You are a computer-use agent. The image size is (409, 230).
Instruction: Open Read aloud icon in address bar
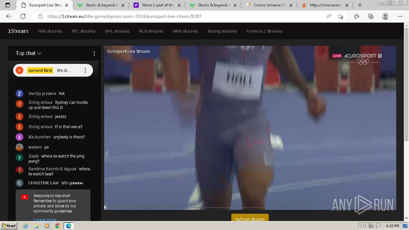click(329, 16)
